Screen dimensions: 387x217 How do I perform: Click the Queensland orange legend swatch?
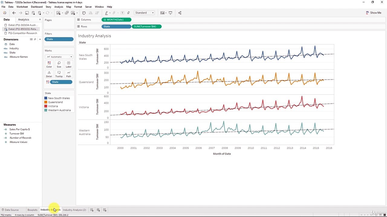click(x=46, y=102)
